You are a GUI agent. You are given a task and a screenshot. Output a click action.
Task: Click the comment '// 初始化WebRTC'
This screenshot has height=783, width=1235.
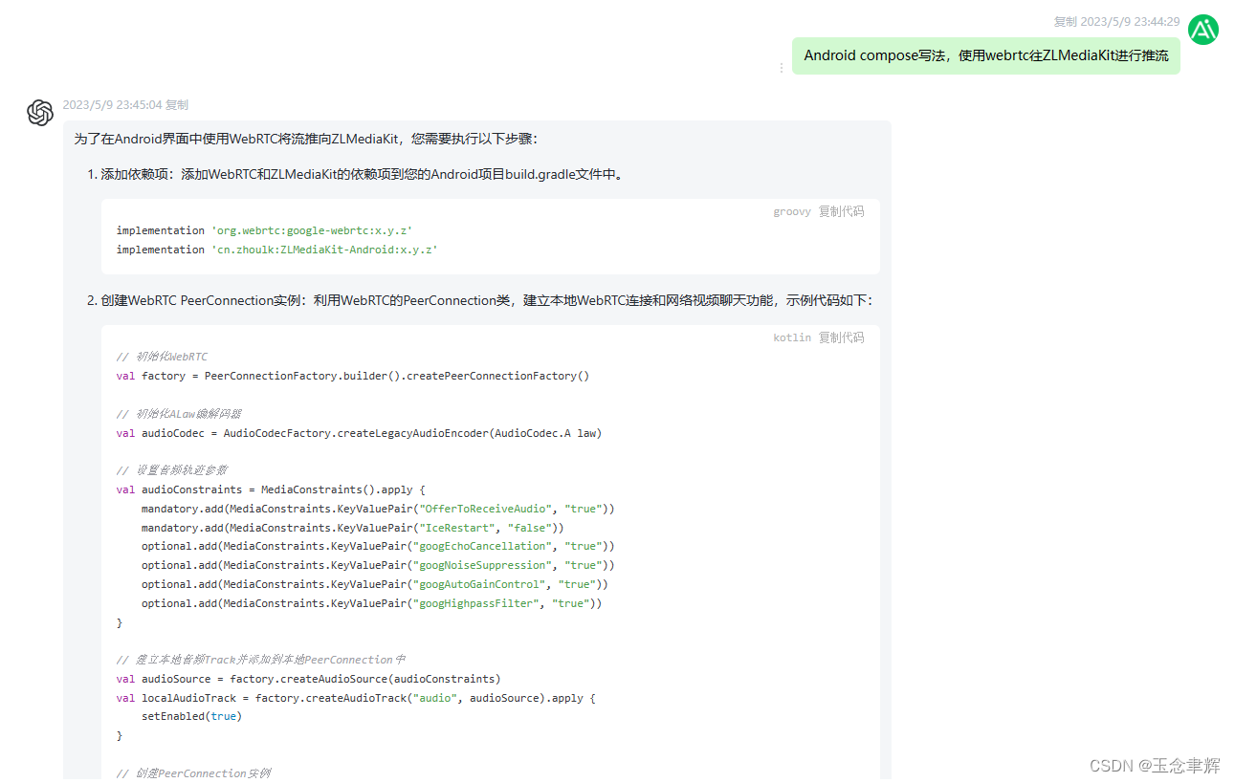pyautogui.click(x=162, y=357)
